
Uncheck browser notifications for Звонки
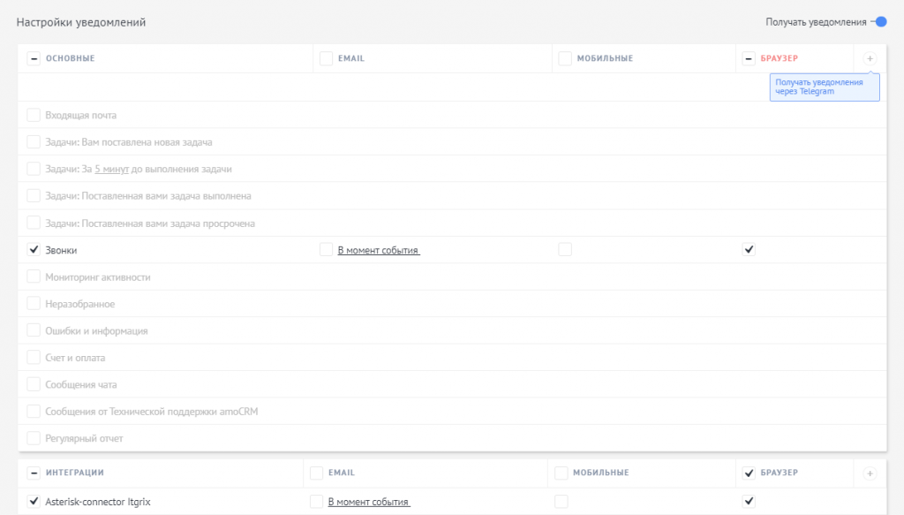(x=749, y=250)
